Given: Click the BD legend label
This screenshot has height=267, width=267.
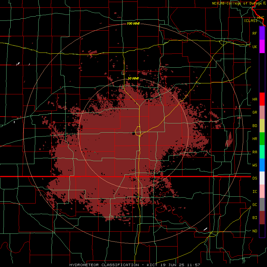Looking at the screenshot, I should [255, 126].
